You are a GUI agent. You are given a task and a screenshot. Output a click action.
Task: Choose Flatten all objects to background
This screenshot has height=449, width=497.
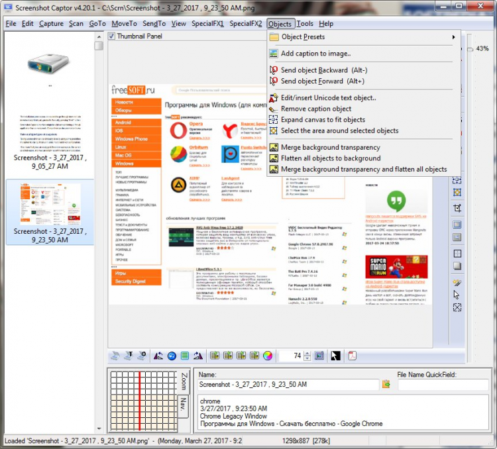click(363, 158)
